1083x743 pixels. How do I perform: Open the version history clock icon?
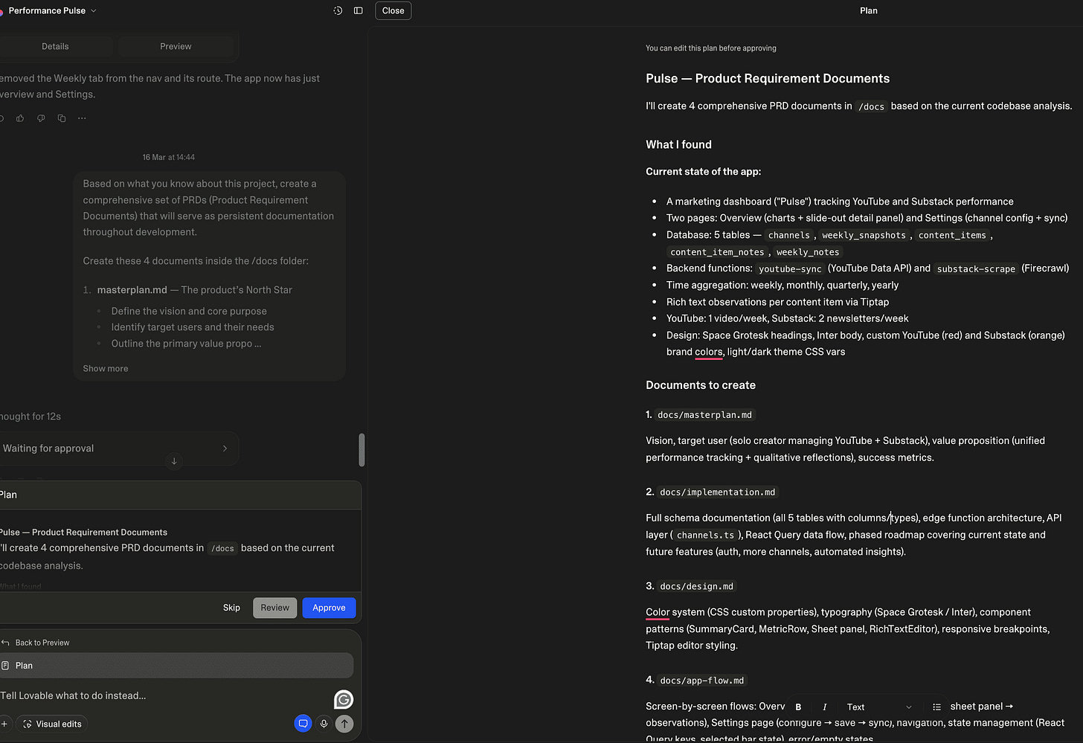tap(338, 10)
